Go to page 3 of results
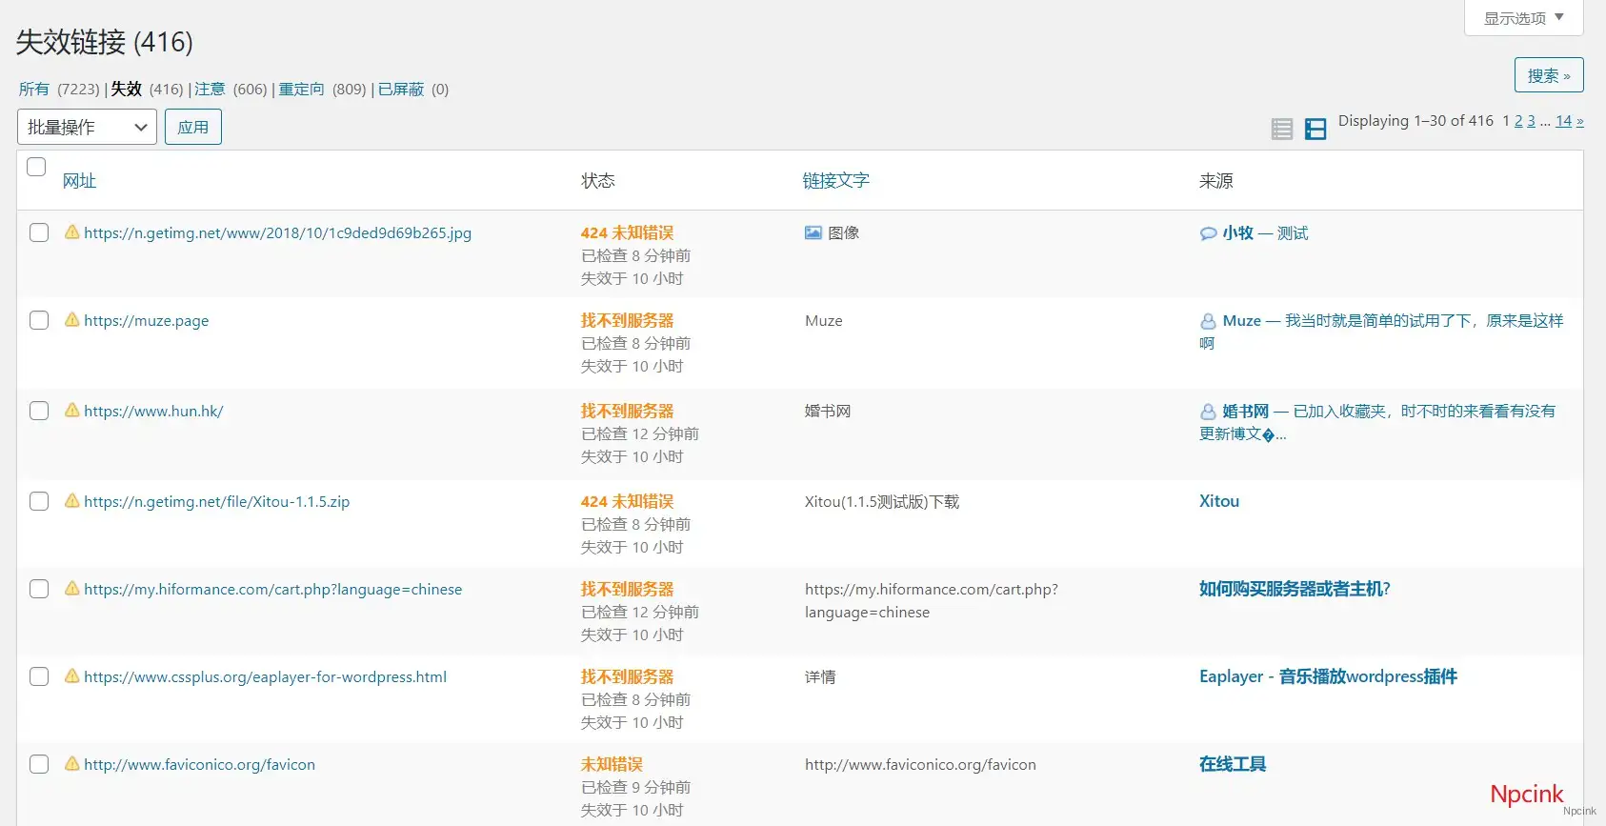The width and height of the screenshot is (1606, 826). pyautogui.click(x=1531, y=120)
